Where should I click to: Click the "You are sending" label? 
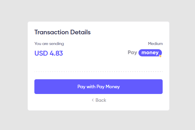tap(49, 44)
